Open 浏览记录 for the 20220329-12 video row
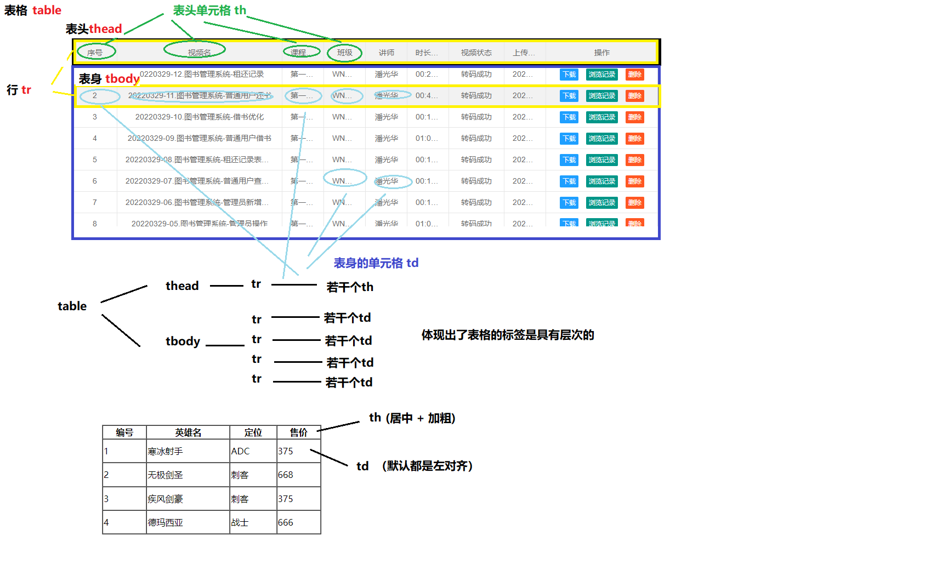Screen dimensions: 931x570 [601, 75]
